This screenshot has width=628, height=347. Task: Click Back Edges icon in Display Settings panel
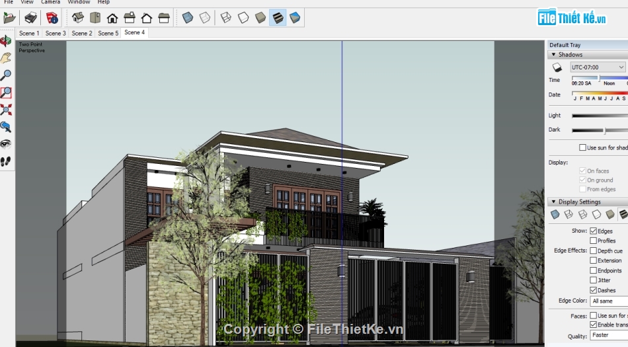[569, 215]
